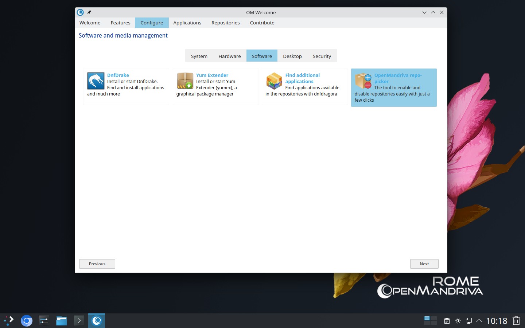Click the DnfDrake title link
This screenshot has width=525, height=328.
(118, 75)
